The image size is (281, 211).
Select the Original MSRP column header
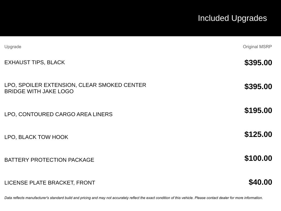pos(257,47)
